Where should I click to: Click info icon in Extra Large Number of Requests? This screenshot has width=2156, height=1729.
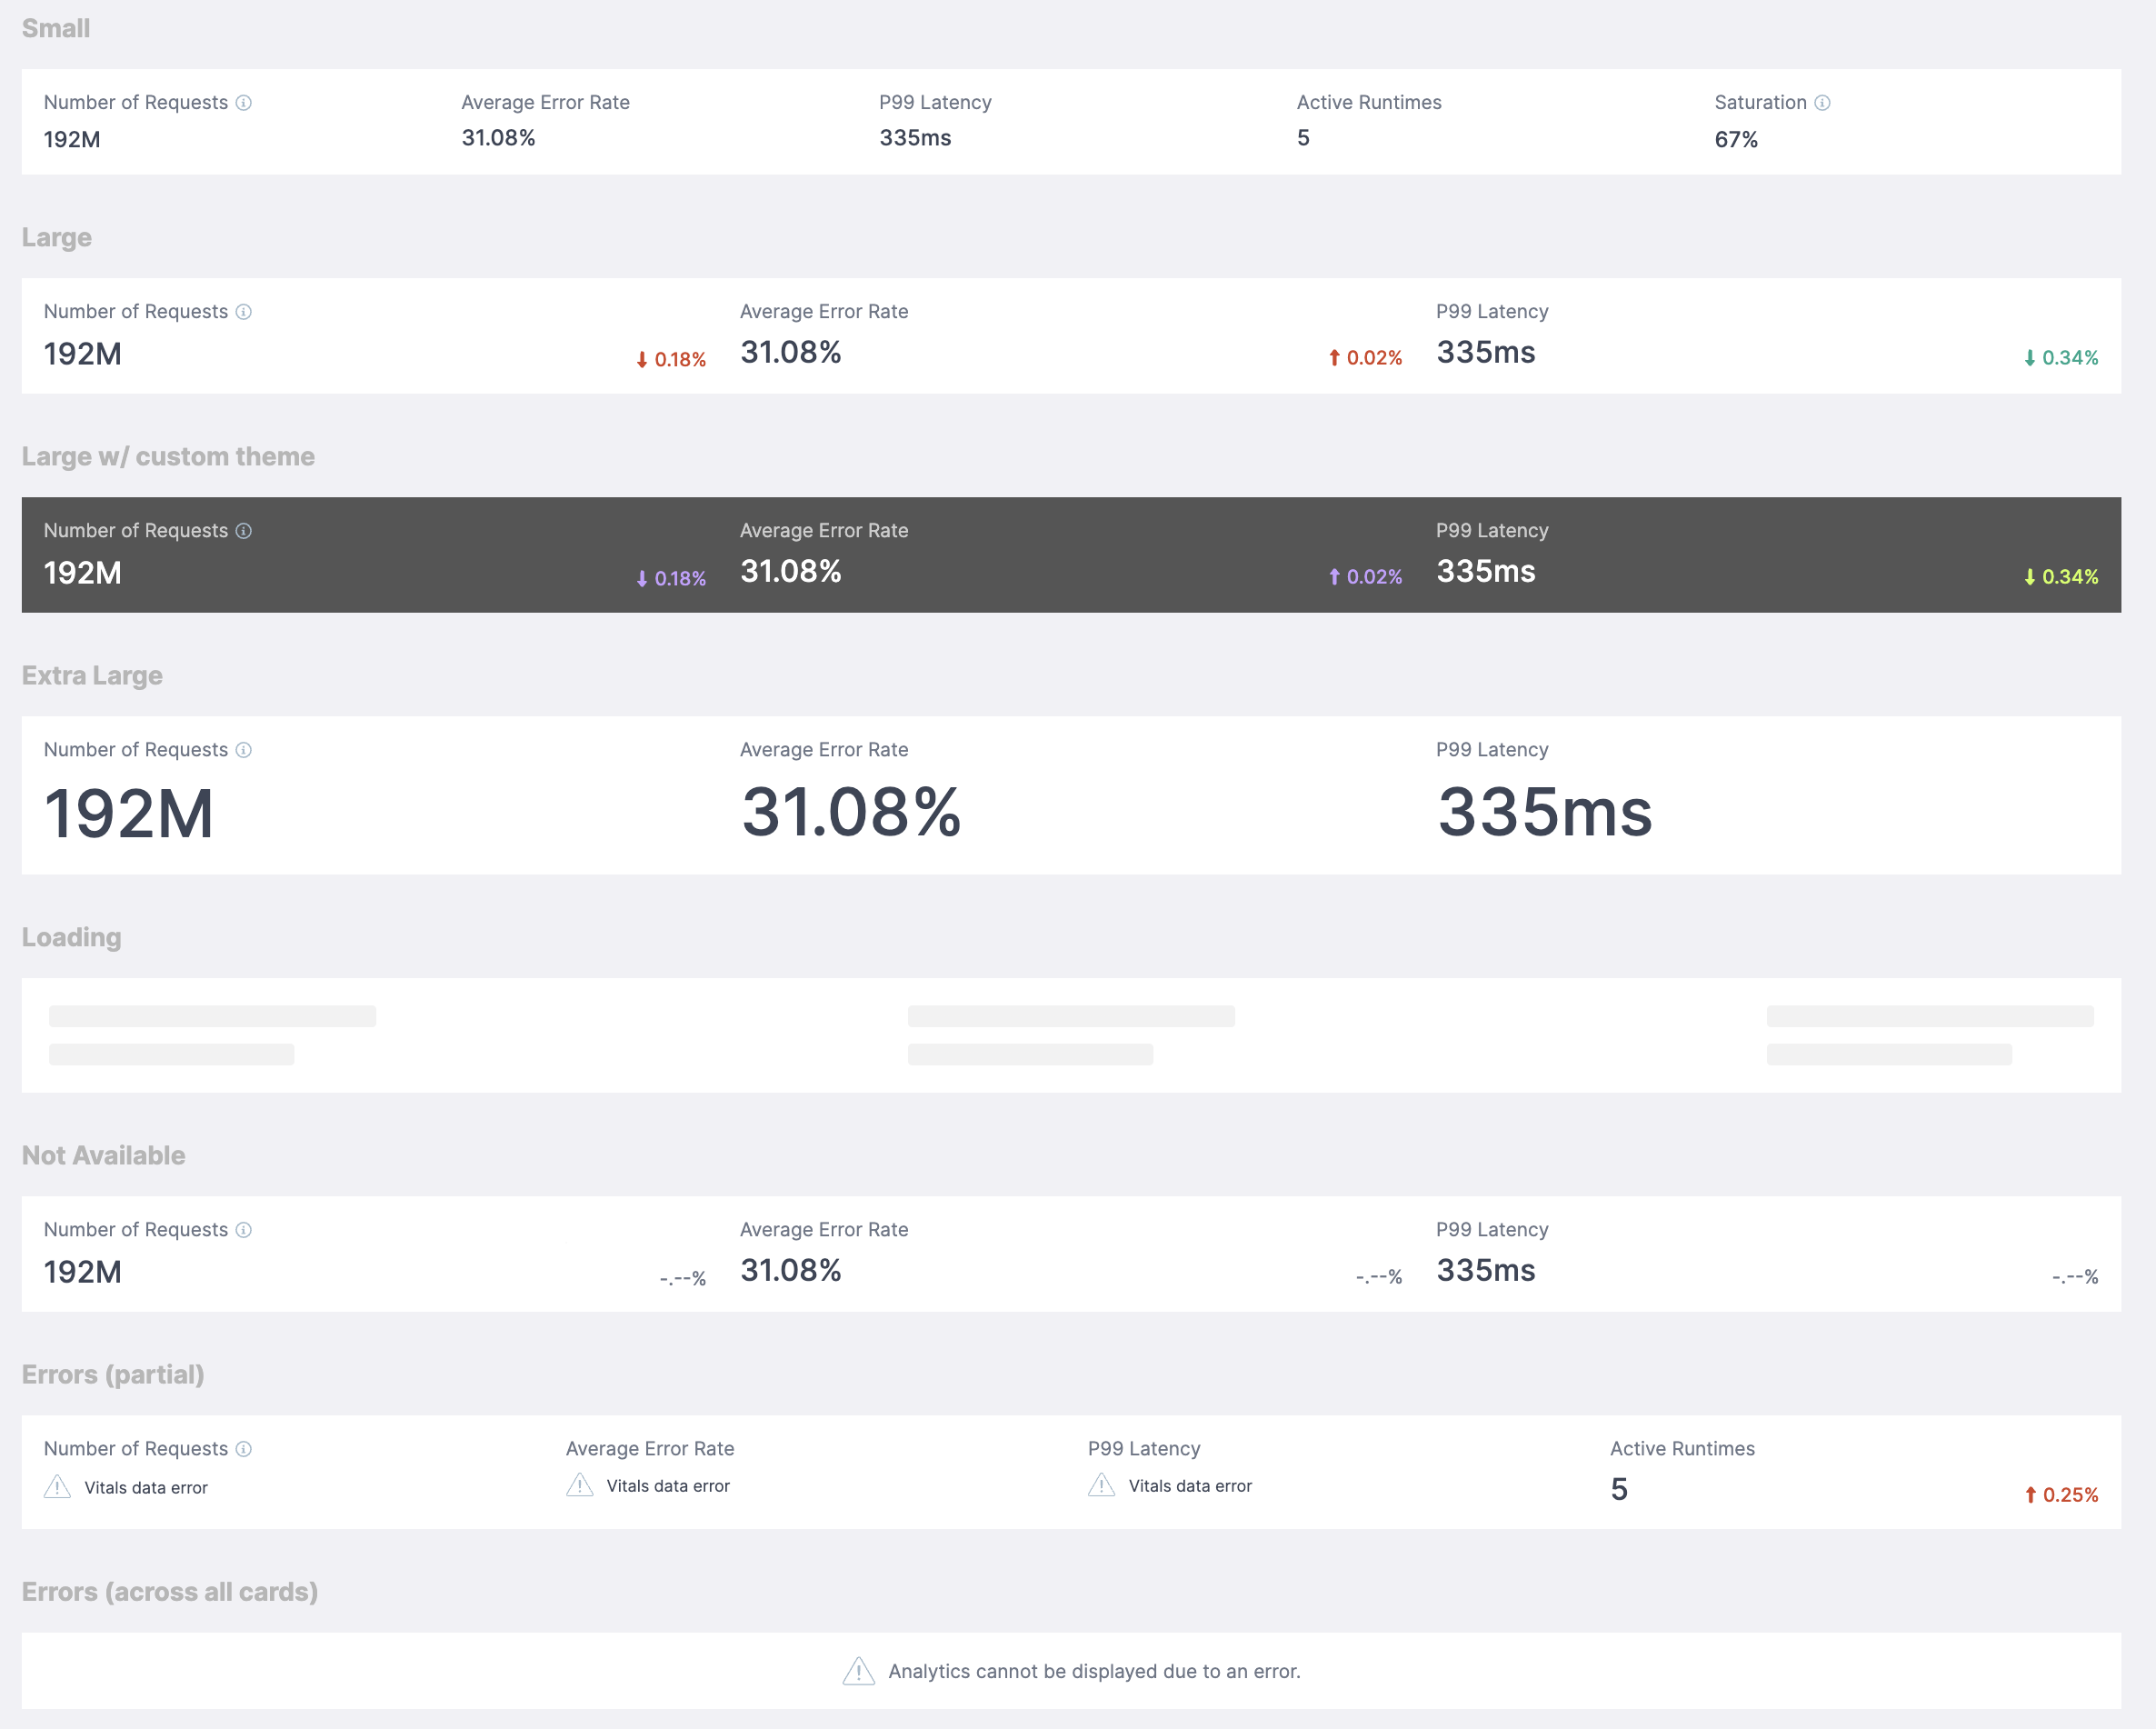click(x=243, y=750)
